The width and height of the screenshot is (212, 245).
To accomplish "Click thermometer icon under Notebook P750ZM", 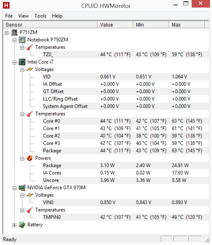I will pyautogui.click(x=30, y=47).
